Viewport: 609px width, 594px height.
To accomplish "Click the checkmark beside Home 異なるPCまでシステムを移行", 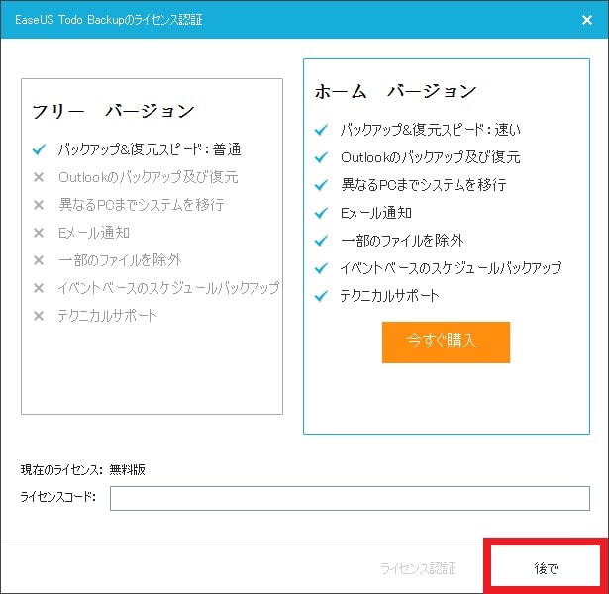I will pos(321,185).
